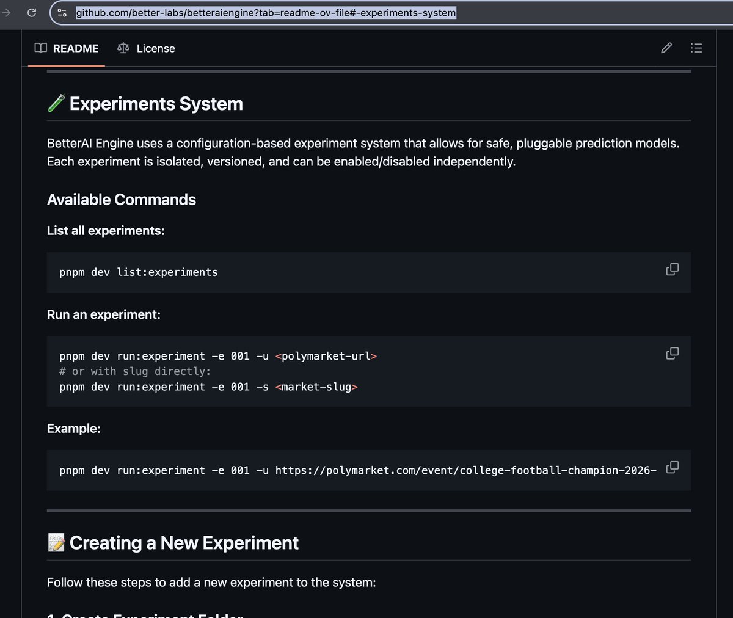The height and width of the screenshot is (618, 733).
Task: Click '<polymarket-url>' placeholder in code
Action: coord(326,356)
